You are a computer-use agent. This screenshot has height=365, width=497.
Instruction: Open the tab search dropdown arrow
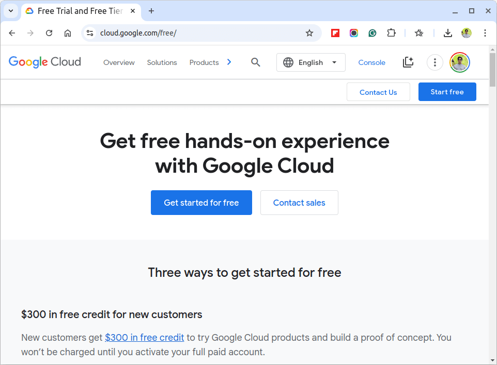(11, 11)
